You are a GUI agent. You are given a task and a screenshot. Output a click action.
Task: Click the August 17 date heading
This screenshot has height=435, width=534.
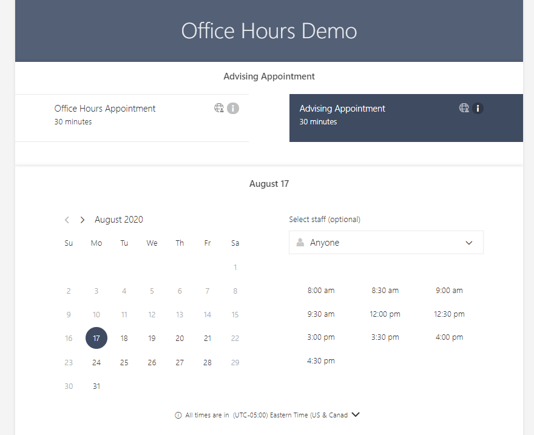pyautogui.click(x=269, y=184)
